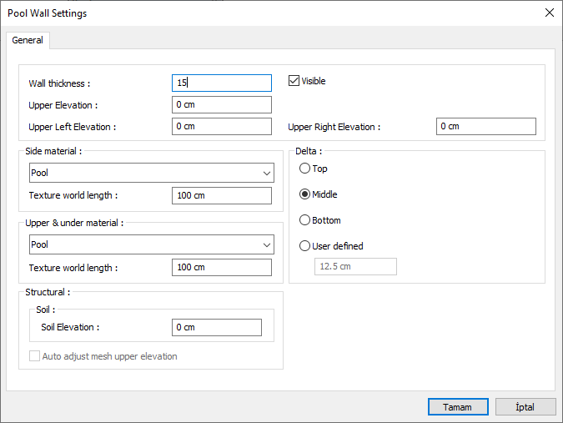Expand the Upper & under material dropdown

click(150, 245)
